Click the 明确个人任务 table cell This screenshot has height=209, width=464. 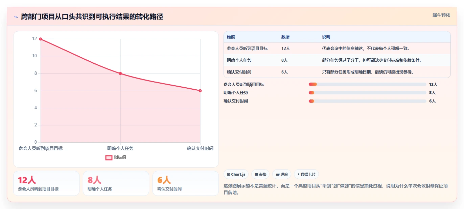239,60
